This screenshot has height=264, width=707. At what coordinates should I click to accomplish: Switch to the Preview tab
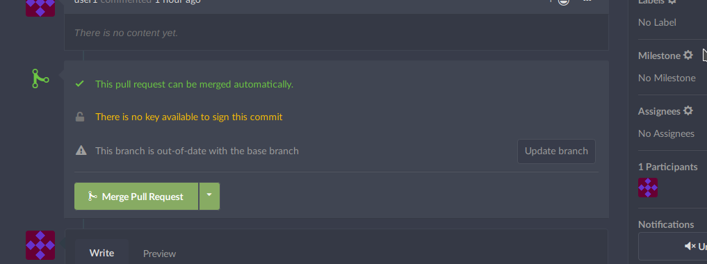160,254
